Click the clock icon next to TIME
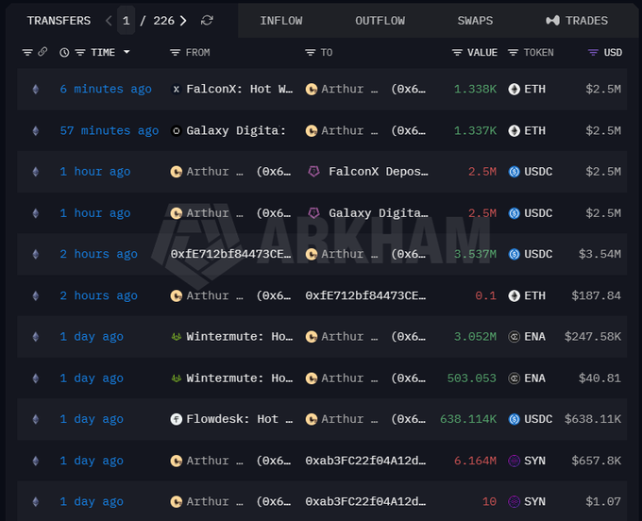The height and width of the screenshot is (521, 642). [64, 53]
